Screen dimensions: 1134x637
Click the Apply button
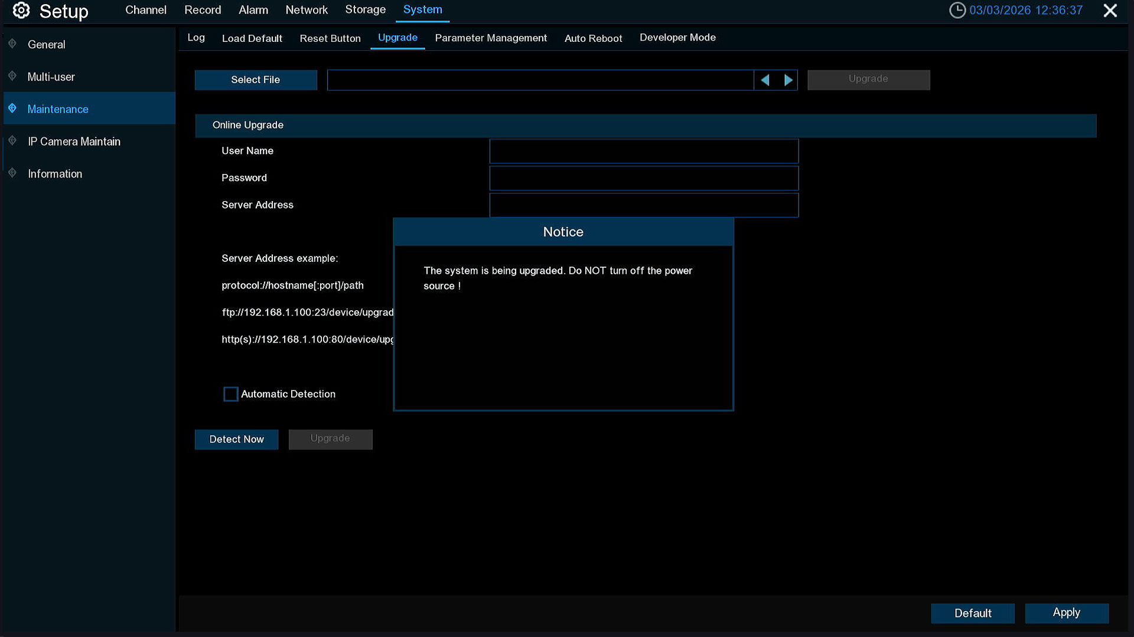pos(1066,613)
